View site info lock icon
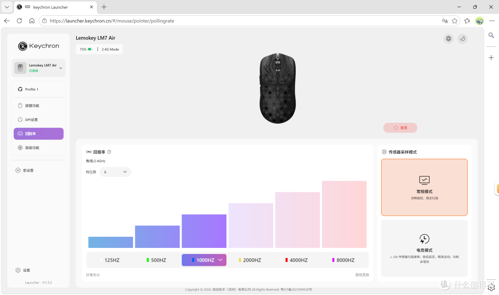This screenshot has height=295, width=499. pyautogui.click(x=44, y=21)
